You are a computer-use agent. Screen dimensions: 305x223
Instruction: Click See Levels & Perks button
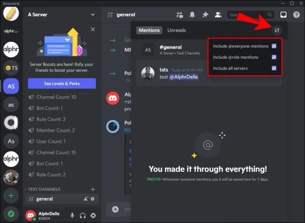(x=62, y=84)
